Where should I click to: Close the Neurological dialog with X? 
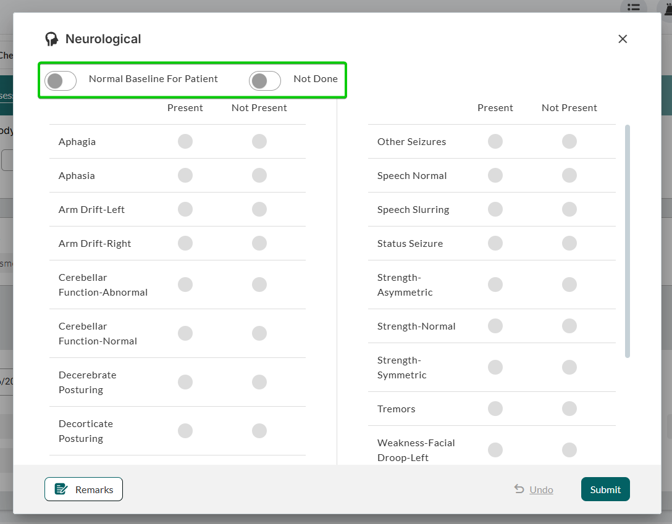click(x=623, y=39)
